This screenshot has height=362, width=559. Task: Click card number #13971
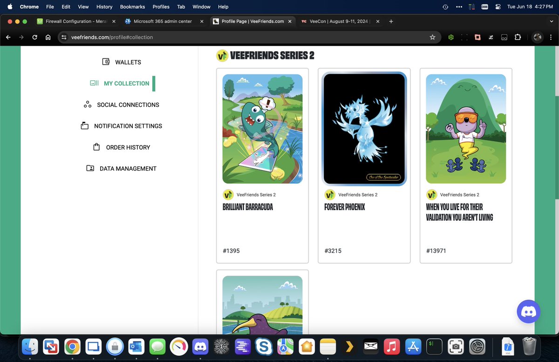pyautogui.click(x=436, y=251)
